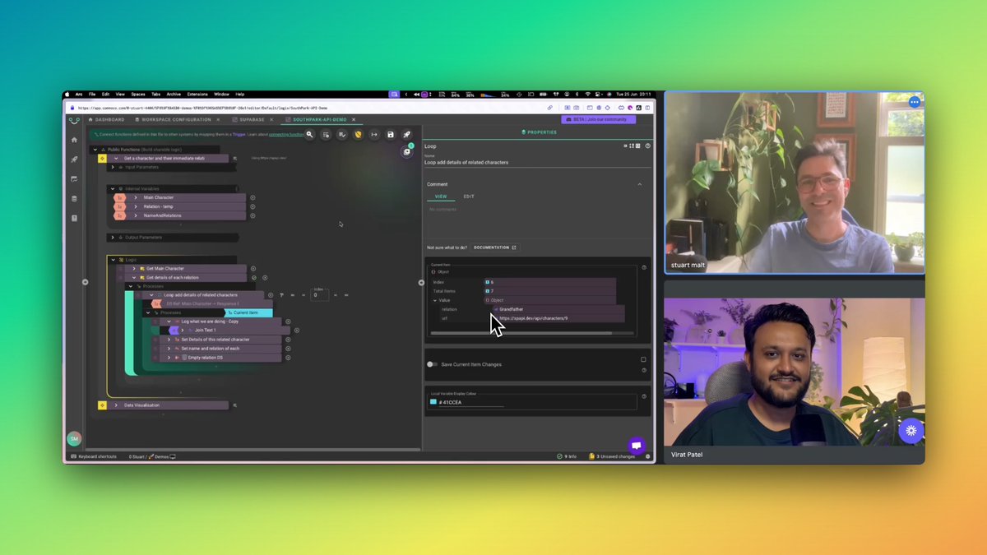The height and width of the screenshot is (555, 987).
Task: Click the arrow-to-bar icon in toolbar
Action: pyautogui.click(x=374, y=134)
